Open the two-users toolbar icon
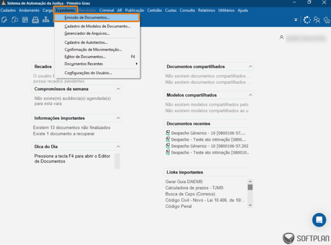This screenshot has width=331, height=245. point(317,20)
